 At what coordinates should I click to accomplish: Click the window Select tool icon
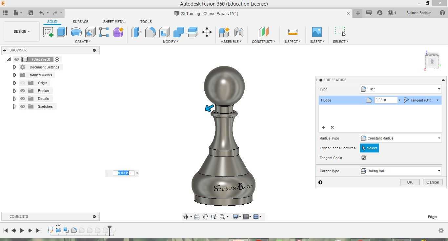tap(340, 32)
